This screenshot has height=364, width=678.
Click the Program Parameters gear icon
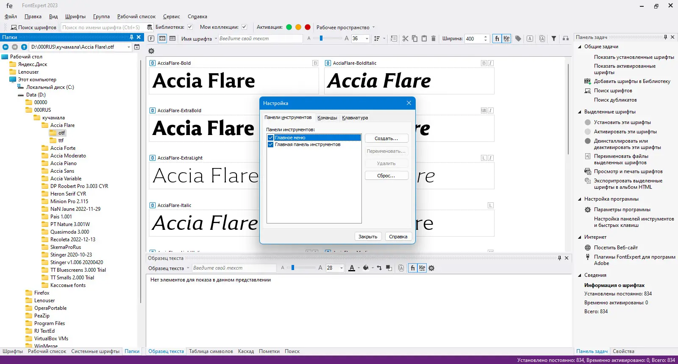(588, 210)
